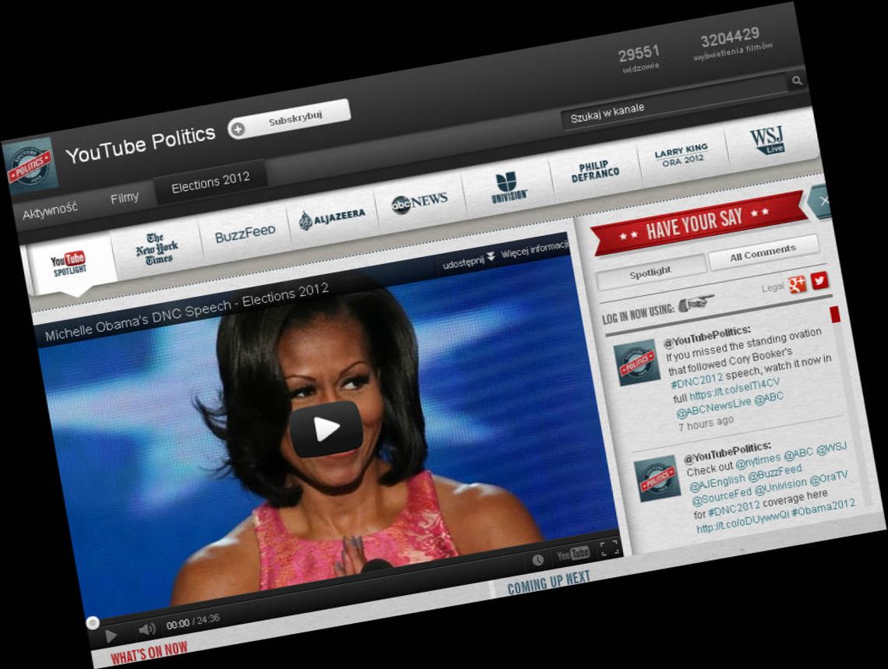Image resolution: width=888 pixels, height=669 pixels.
Task: Log in using Google+ icon
Action: point(797,283)
